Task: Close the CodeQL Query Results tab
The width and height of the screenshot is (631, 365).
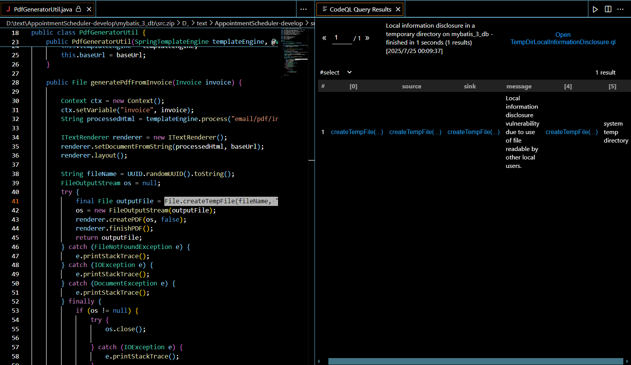Action: 398,9
